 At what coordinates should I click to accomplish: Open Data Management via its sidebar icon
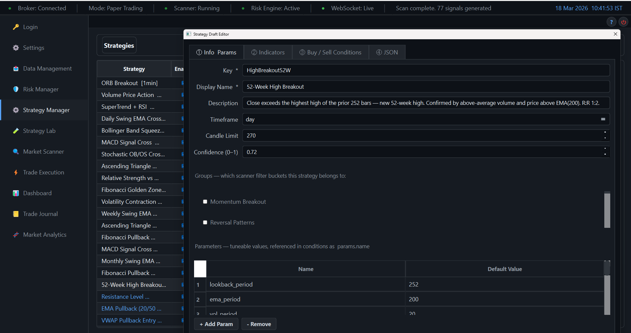[16, 69]
